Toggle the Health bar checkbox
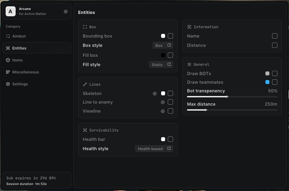 click(x=170, y=139)
